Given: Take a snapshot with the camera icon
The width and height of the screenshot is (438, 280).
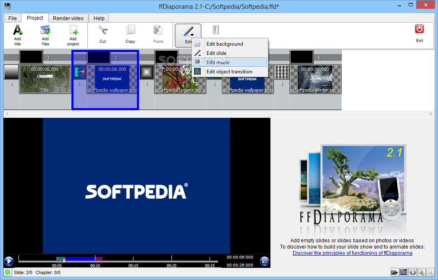Looking at the screenshot, I should pos(264,261).
